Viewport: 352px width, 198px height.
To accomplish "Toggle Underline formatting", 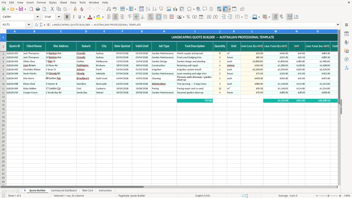I will coord(79,17).
